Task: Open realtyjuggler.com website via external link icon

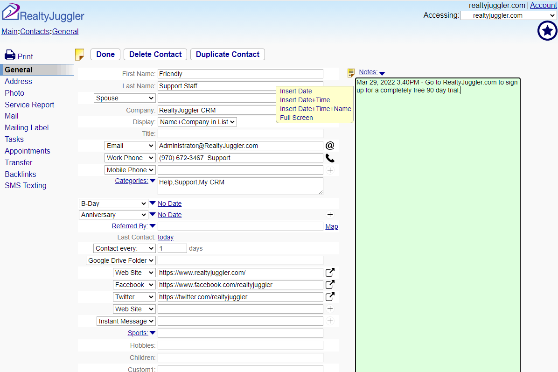Action: pos(330,272)
